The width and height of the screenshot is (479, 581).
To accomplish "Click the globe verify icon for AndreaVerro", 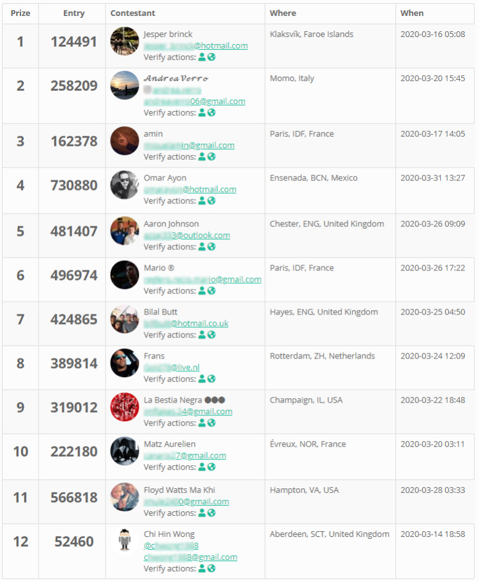I will click(x=211, y=112).
